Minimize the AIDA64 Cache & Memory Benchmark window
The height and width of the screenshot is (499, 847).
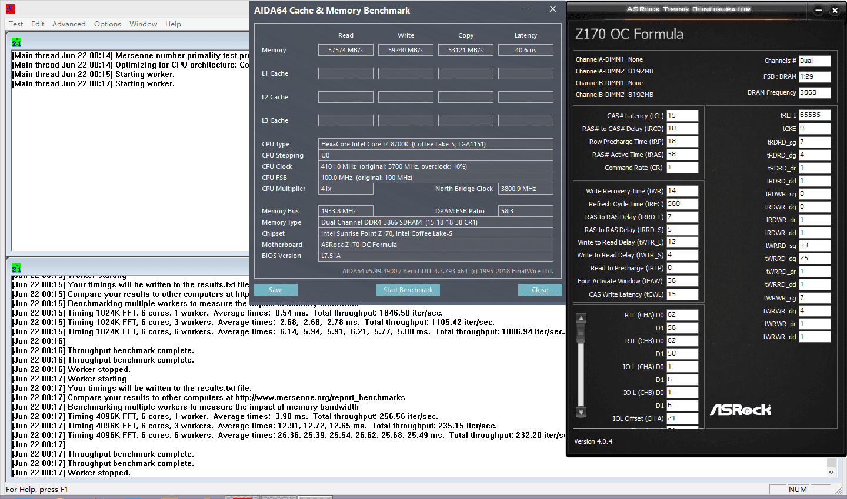click(x=526, y=9)
